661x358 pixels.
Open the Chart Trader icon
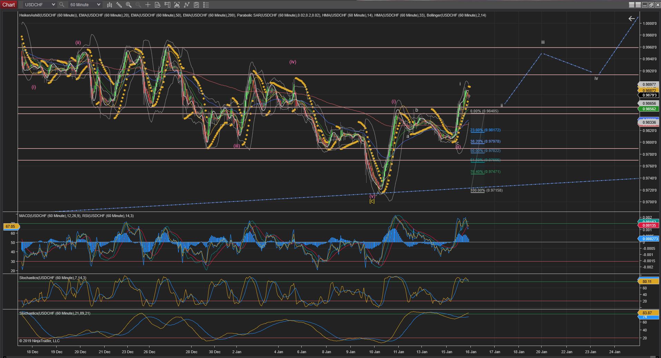tap(167, 5)
